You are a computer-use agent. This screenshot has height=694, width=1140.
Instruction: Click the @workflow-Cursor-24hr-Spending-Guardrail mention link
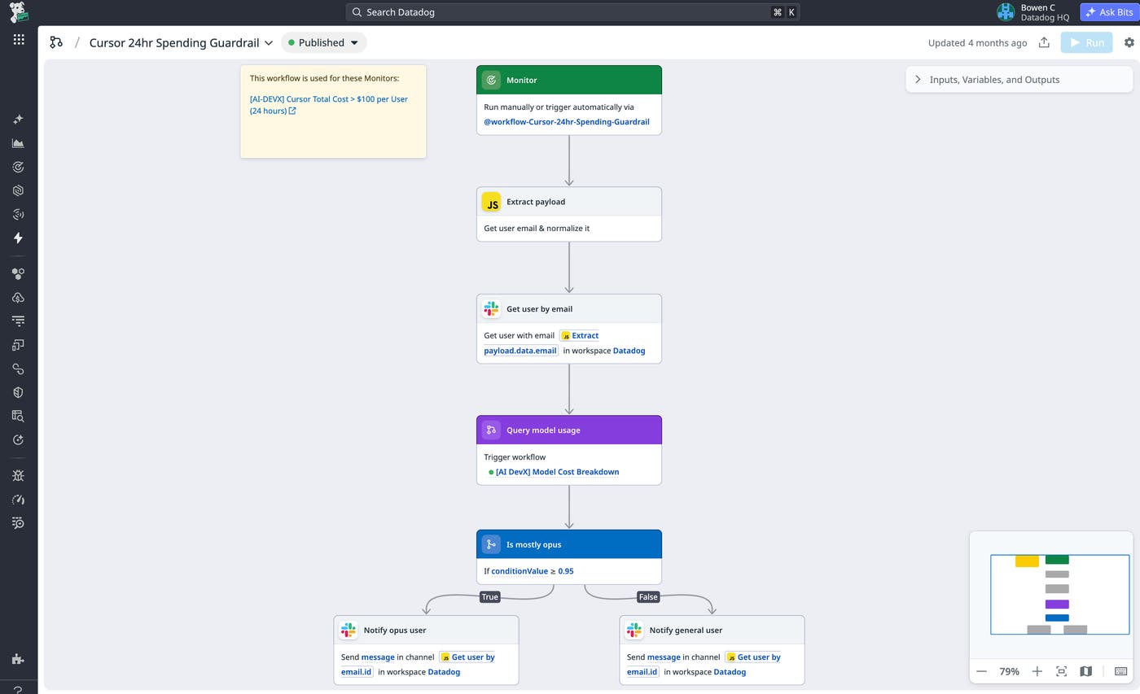pos(567,122)
